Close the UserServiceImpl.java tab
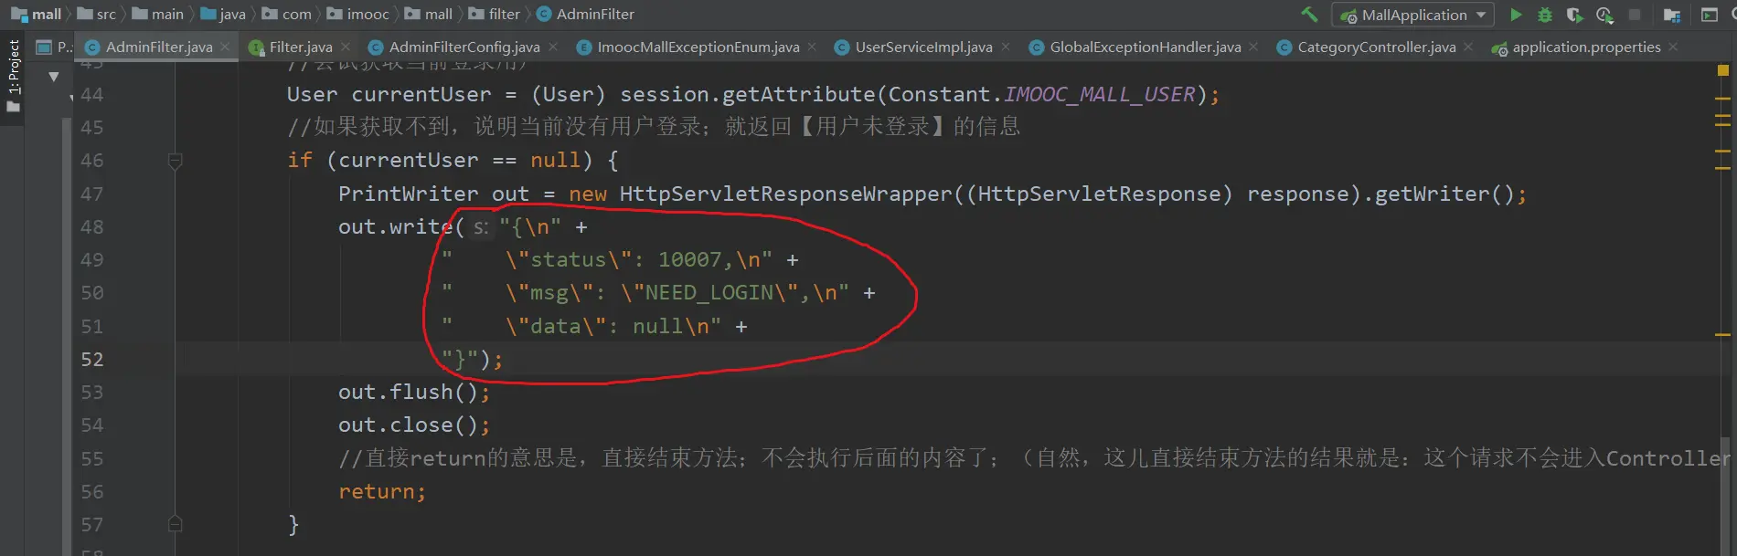The image size is (1737, 556). pyautogui.click(x=1006, y=47)
